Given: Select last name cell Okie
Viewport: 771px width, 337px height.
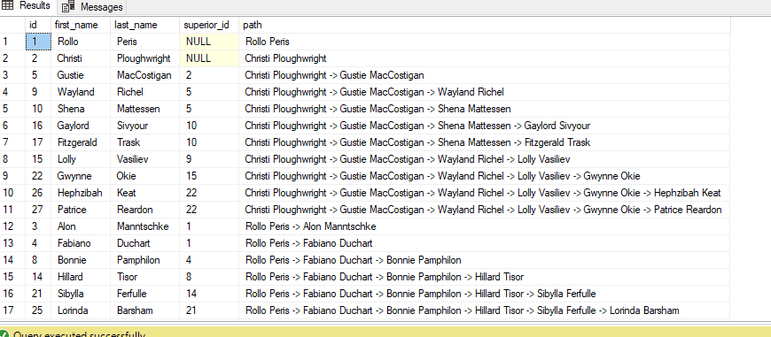Looking at the screenshot, I should 145,176.
